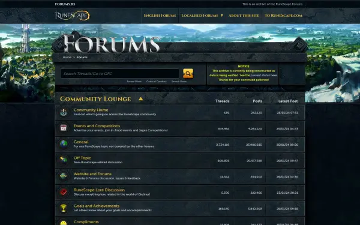Click the Home breadcrumb link
360x225 pixels.
[67, 57]
